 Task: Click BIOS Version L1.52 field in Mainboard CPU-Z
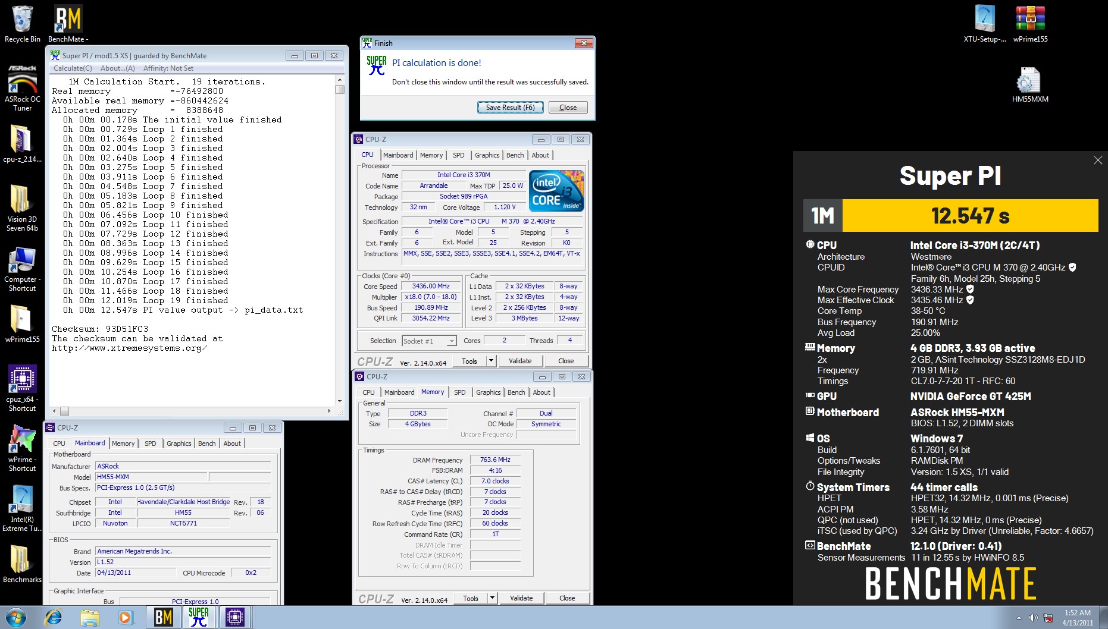click(183, 562)
